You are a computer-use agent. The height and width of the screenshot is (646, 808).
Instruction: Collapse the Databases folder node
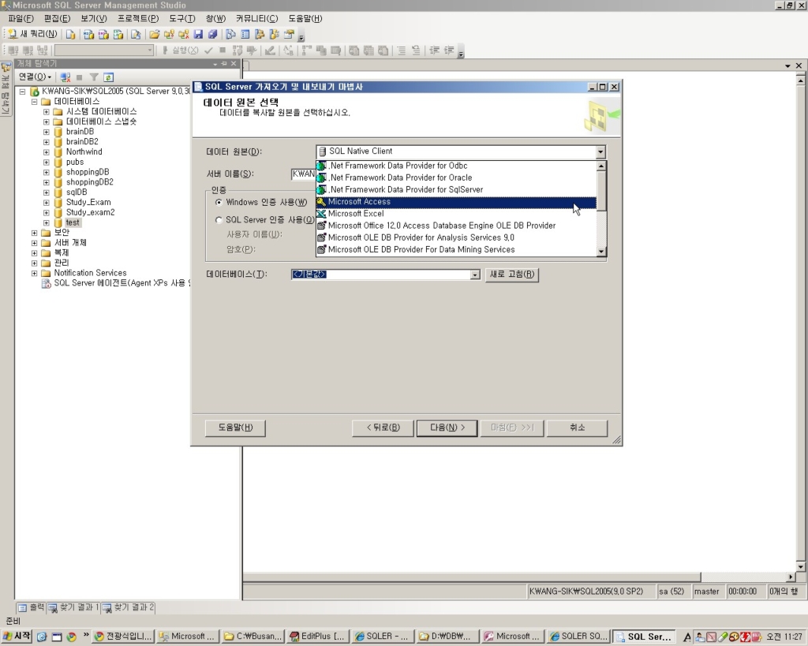35,102
